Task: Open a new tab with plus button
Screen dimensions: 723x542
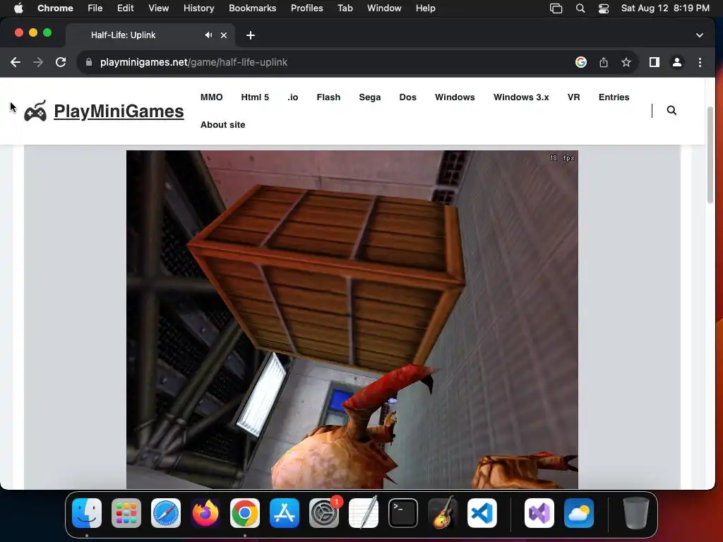Action: [251, 35]
